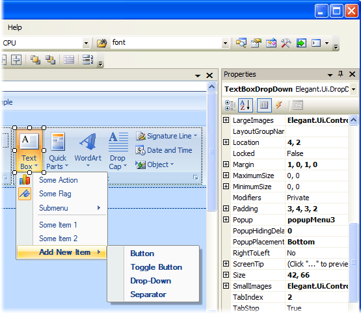Click the Signature Line ribbon item

(167, 136)
